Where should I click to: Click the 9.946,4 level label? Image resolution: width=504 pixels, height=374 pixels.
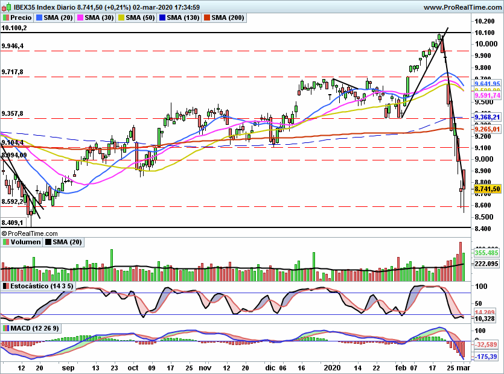pos(13,46)
